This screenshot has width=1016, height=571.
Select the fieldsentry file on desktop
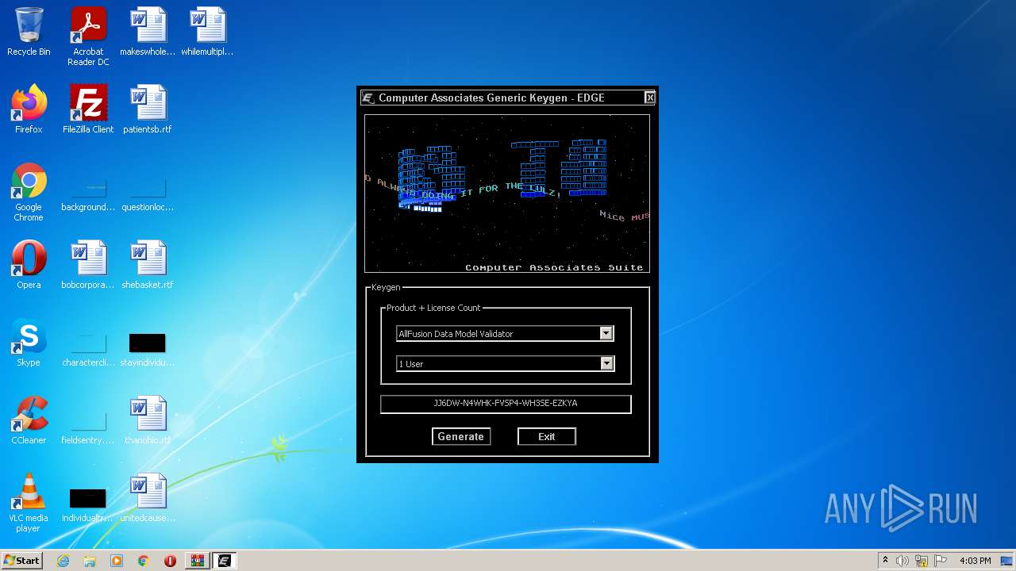(x=88, y=426)
